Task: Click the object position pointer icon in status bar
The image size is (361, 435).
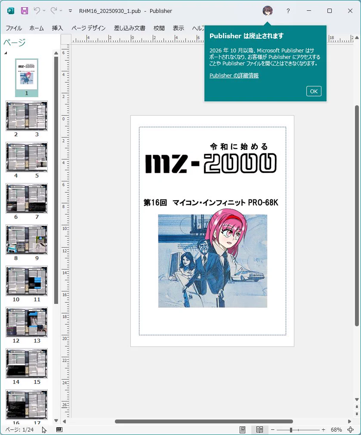Action: click(x=44, y=430)
